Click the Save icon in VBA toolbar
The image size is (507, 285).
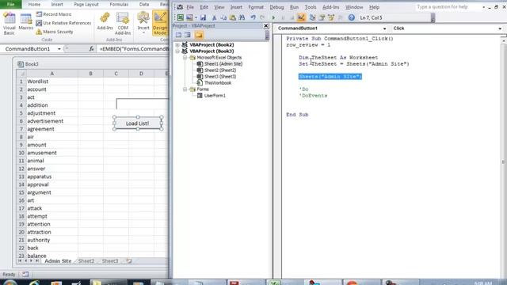click(x=203, y=17)
